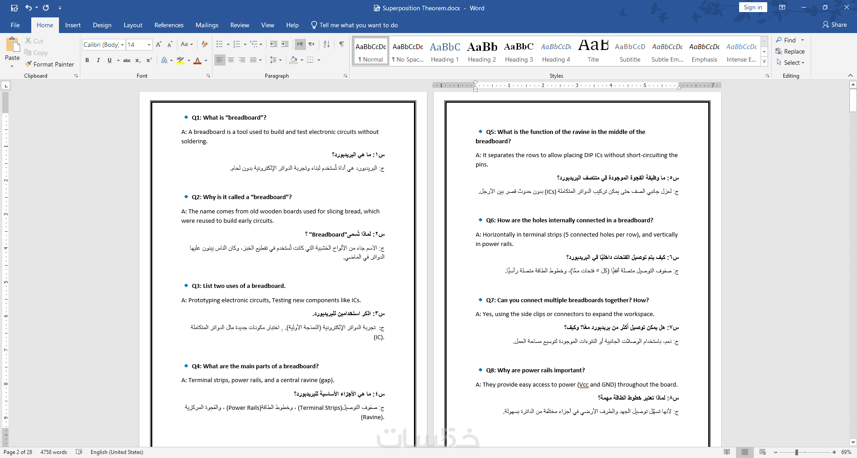Open the font size dropdown
Screen dimensions: 857x458
click(149, 45)
